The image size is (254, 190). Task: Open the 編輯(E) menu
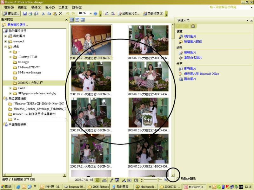23,7
